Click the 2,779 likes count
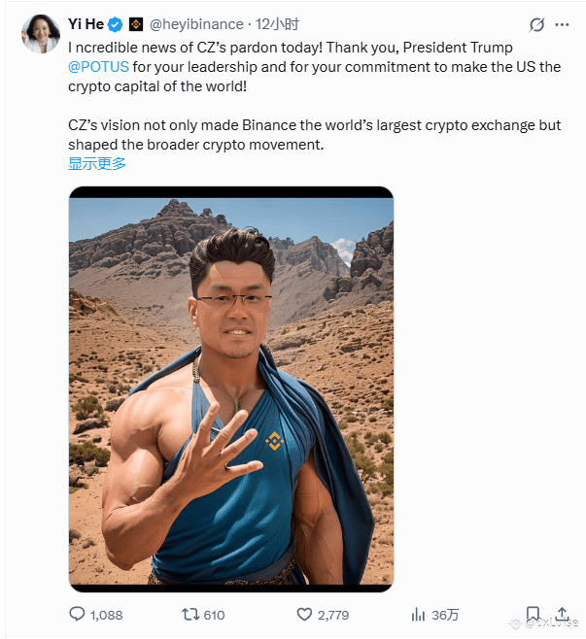Image resolution: width=586 pixels, height=639 pixels. point(333,615)
